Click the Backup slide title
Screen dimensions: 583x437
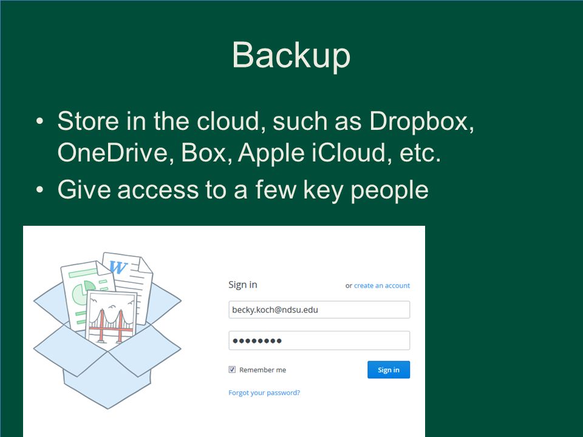point(291,55)
